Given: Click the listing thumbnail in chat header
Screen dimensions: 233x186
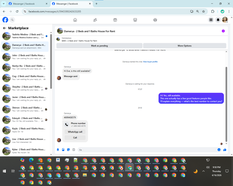Looking at the screenshot, I should coord(60,31).
